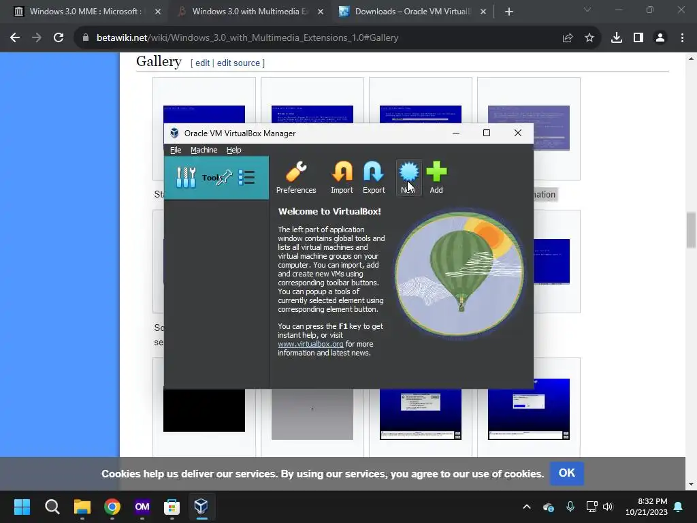Open VirtualBox File menu
The width and height of the screenshot is (697, 523).
176,150
